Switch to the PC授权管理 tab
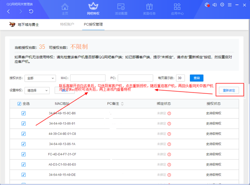This screenshot has width=250, height=185. (93, 24)
